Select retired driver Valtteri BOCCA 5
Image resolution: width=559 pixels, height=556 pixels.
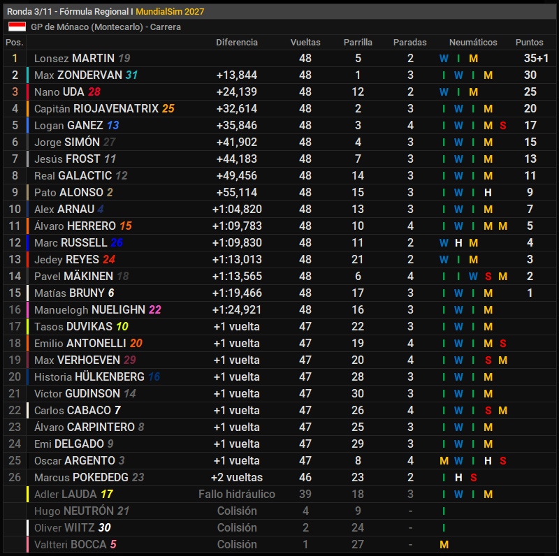point(75,544)
